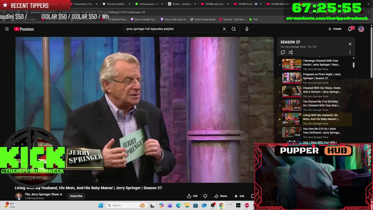The width and height of the screenshot is (373, 210).
Task: Switch to the Achievements Kick tab
Action: (149, 4)
